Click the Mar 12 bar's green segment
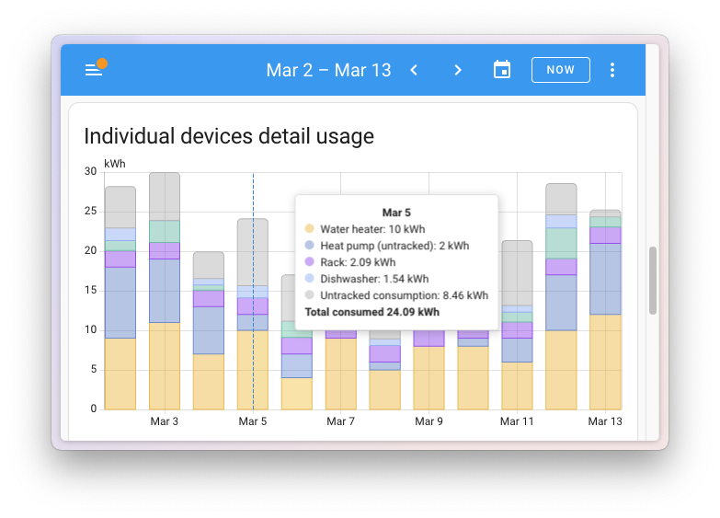The height and width of the screenshot is (518, 720). click(561, 243)
